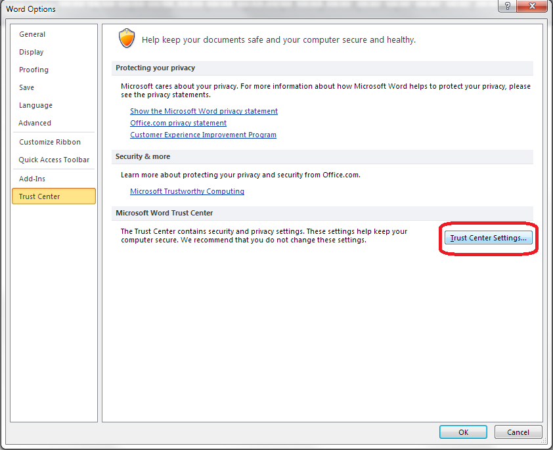Click the Trust Center shield icon
Image resolution: width=553 pixels, height=450 pixels.
pyautogui.click(x=127, y=38)
